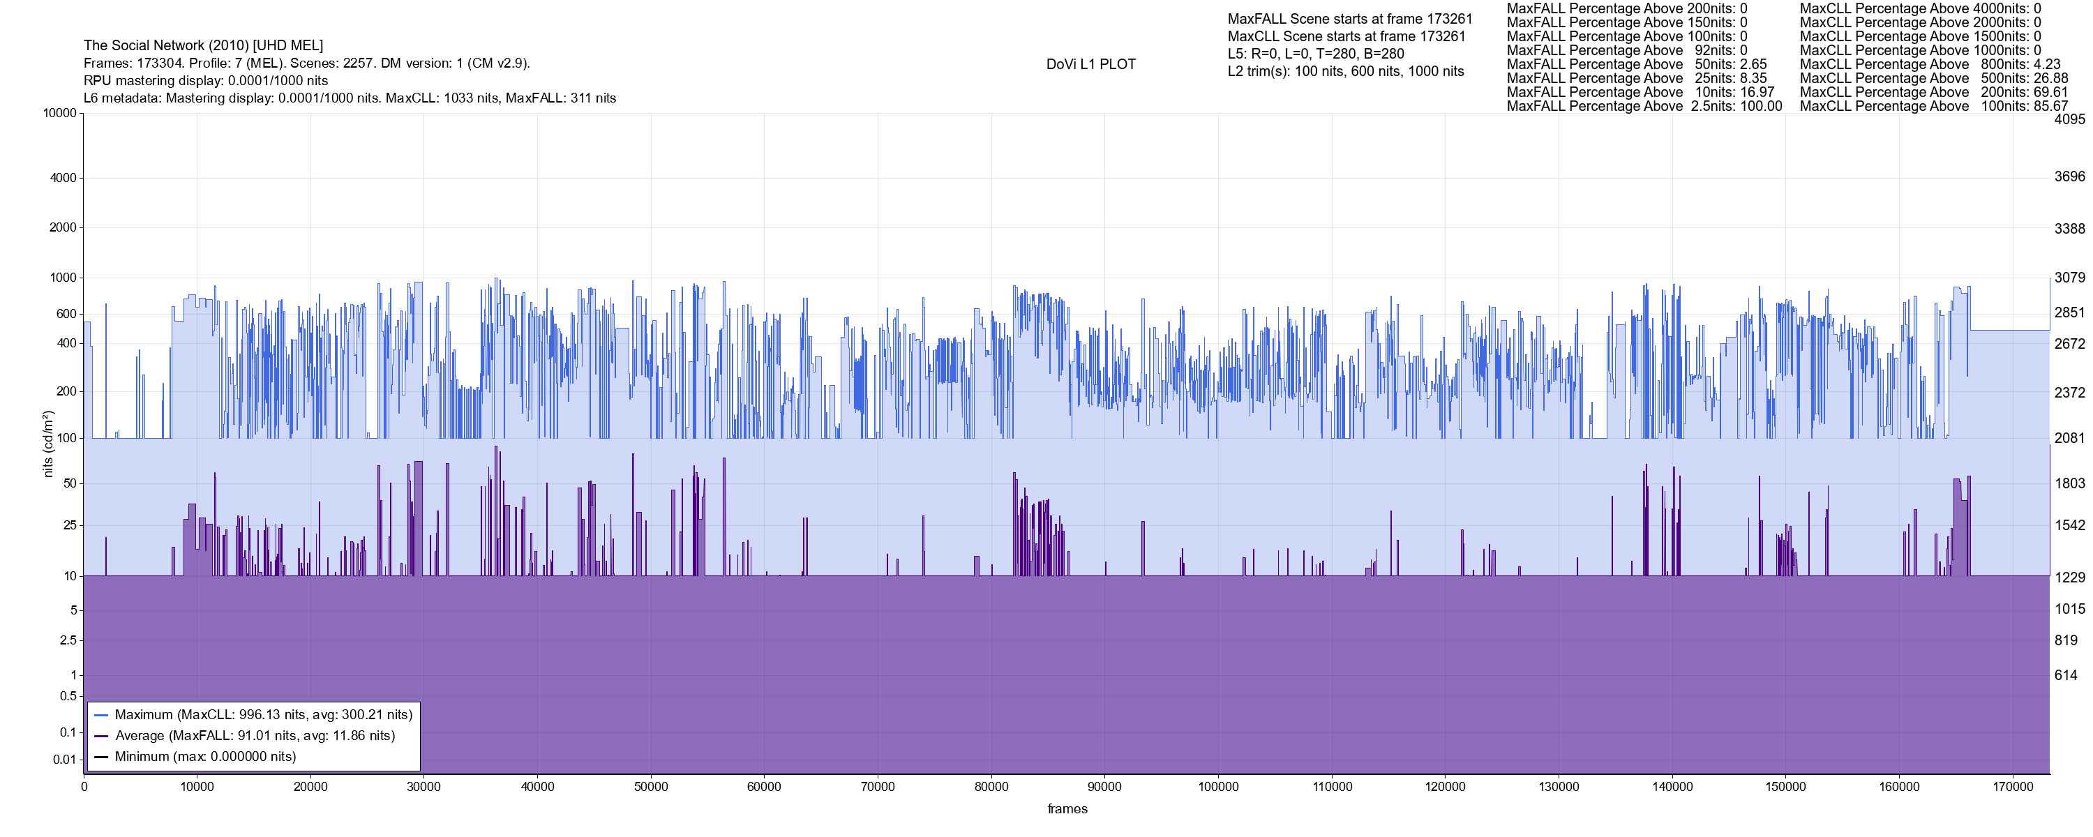Click the blue Maximum legend line swatch

[x=102, y=716]
